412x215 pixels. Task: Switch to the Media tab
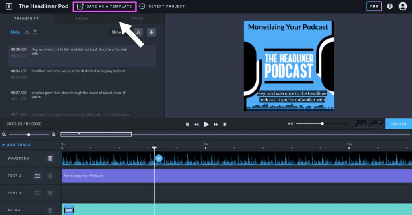click(x=82, y=18)
